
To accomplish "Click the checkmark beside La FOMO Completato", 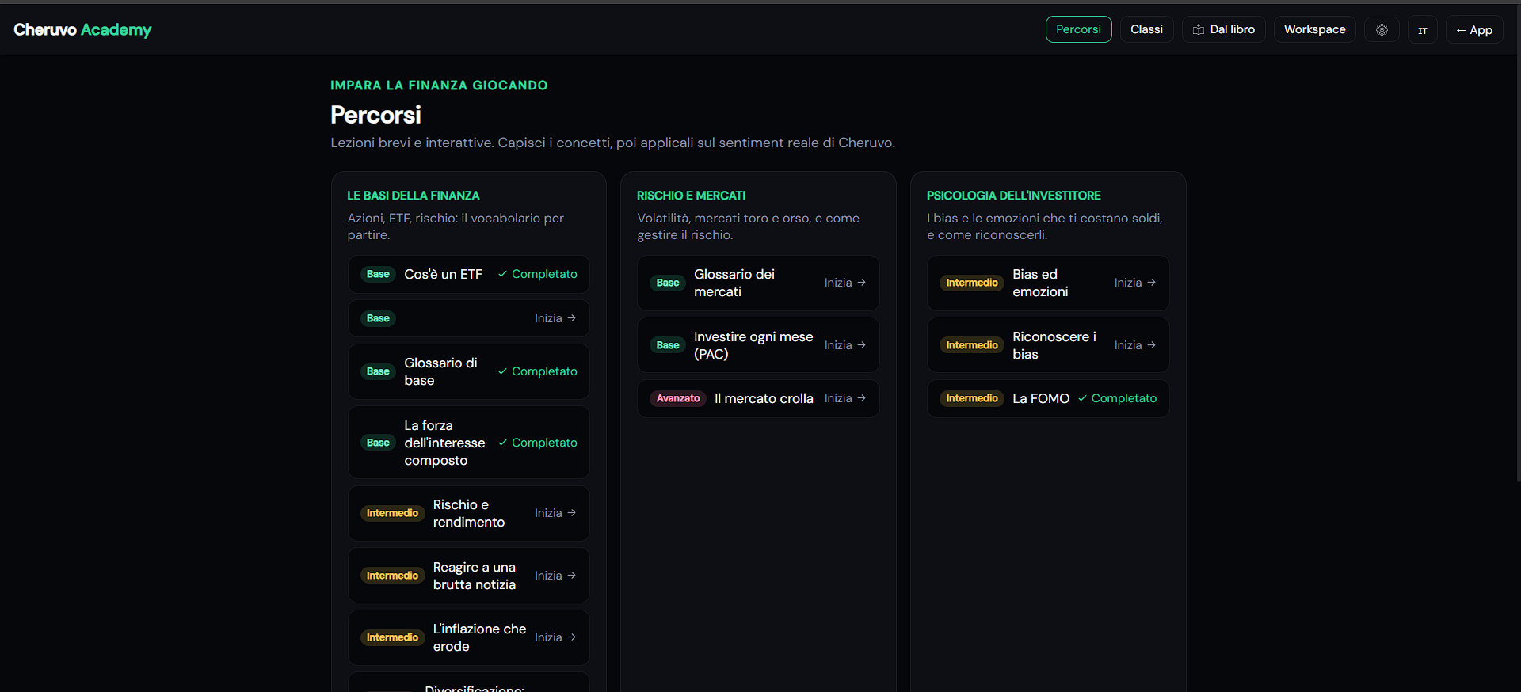I will [1082, 398].
